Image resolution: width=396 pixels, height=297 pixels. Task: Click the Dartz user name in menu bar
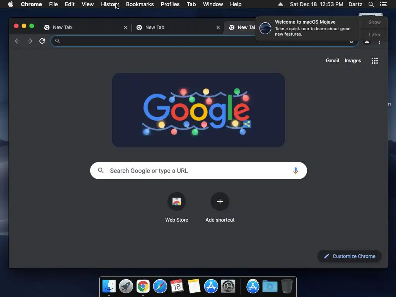355,4
